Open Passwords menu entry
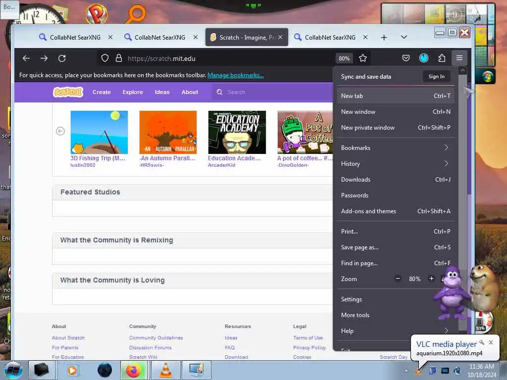Image resolution: width=507 pixels, height=380 pixels. click(x=396, y=195)
